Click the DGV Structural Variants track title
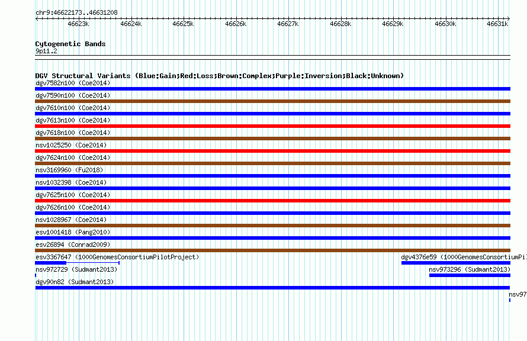The height and width of the screenshot is (341, 527). [220, 76]
